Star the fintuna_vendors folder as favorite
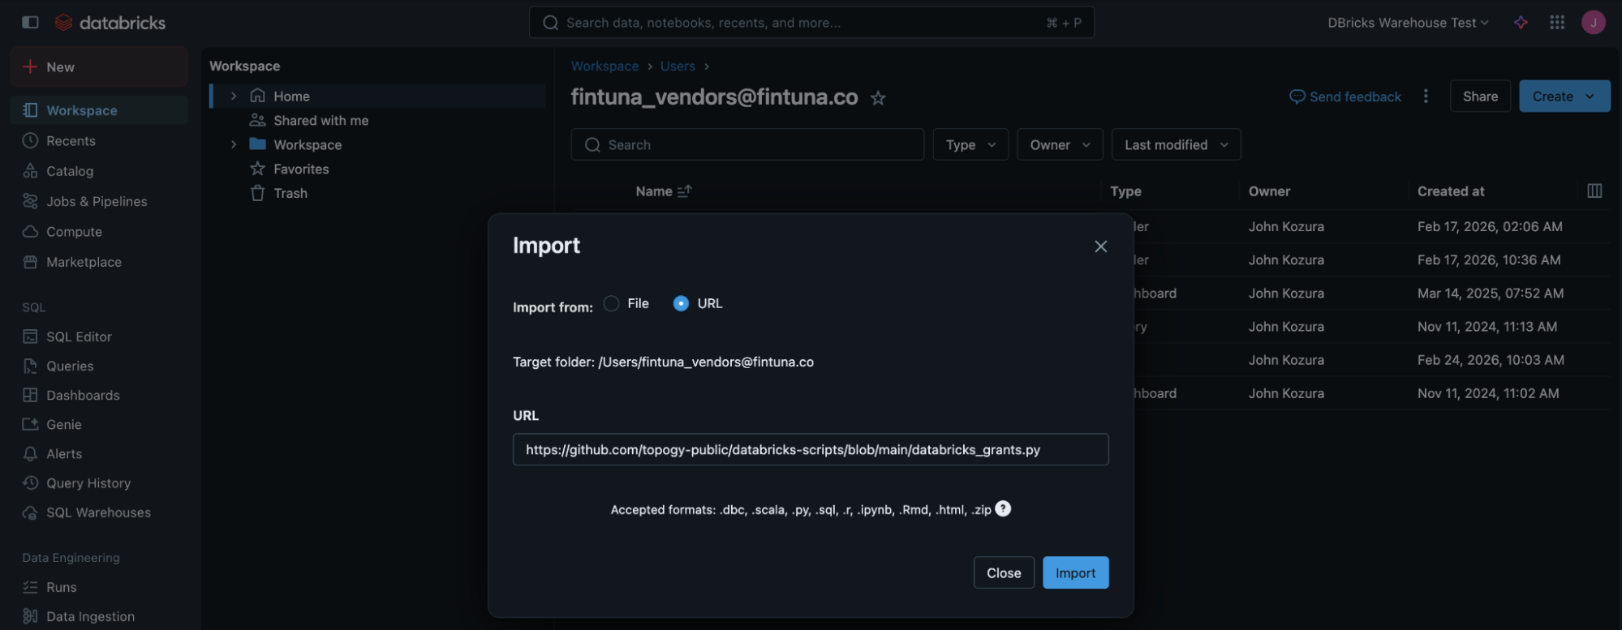This screenshot has height=630, width=1622. 878,98
